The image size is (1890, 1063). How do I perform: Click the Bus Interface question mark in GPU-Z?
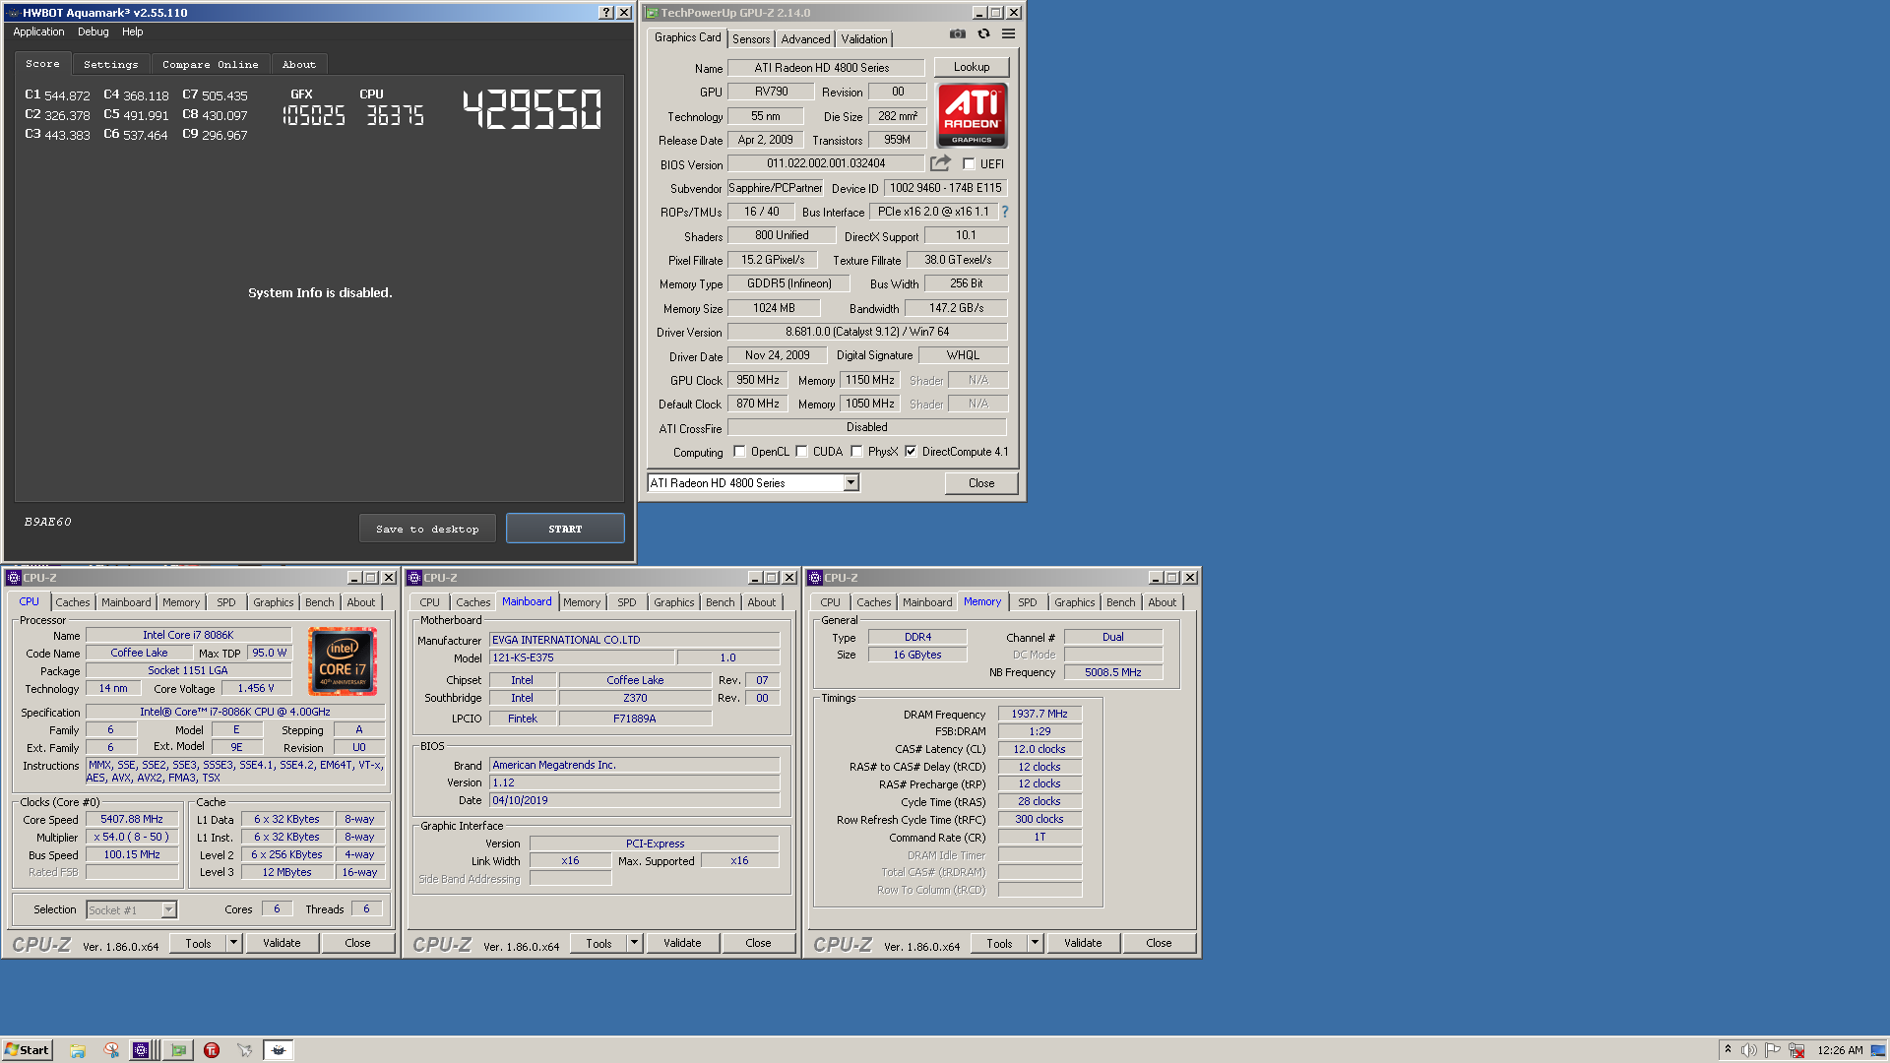tap(1004, 212)
